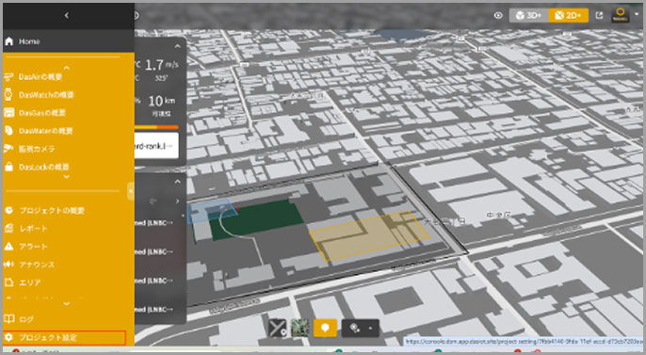Viewport: 646px width, 355px height.
Task: Click the Home house icon
Action: [x=9, y=41]
